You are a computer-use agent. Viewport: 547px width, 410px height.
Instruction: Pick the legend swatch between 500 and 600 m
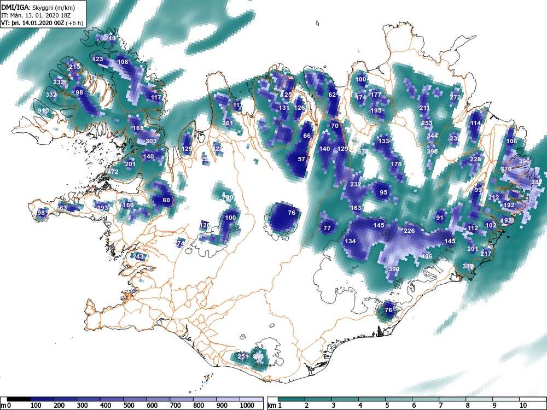(135, 399)
